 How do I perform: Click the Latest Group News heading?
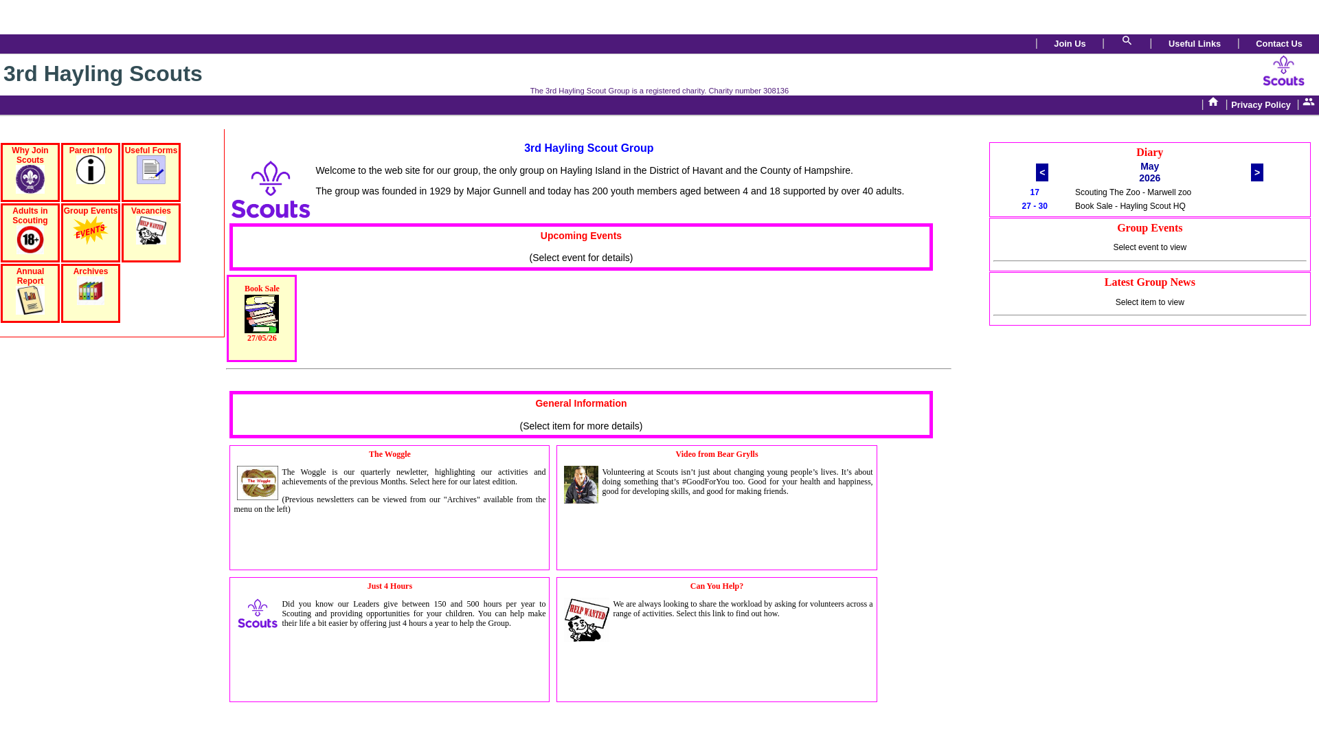coord(1149,282)
